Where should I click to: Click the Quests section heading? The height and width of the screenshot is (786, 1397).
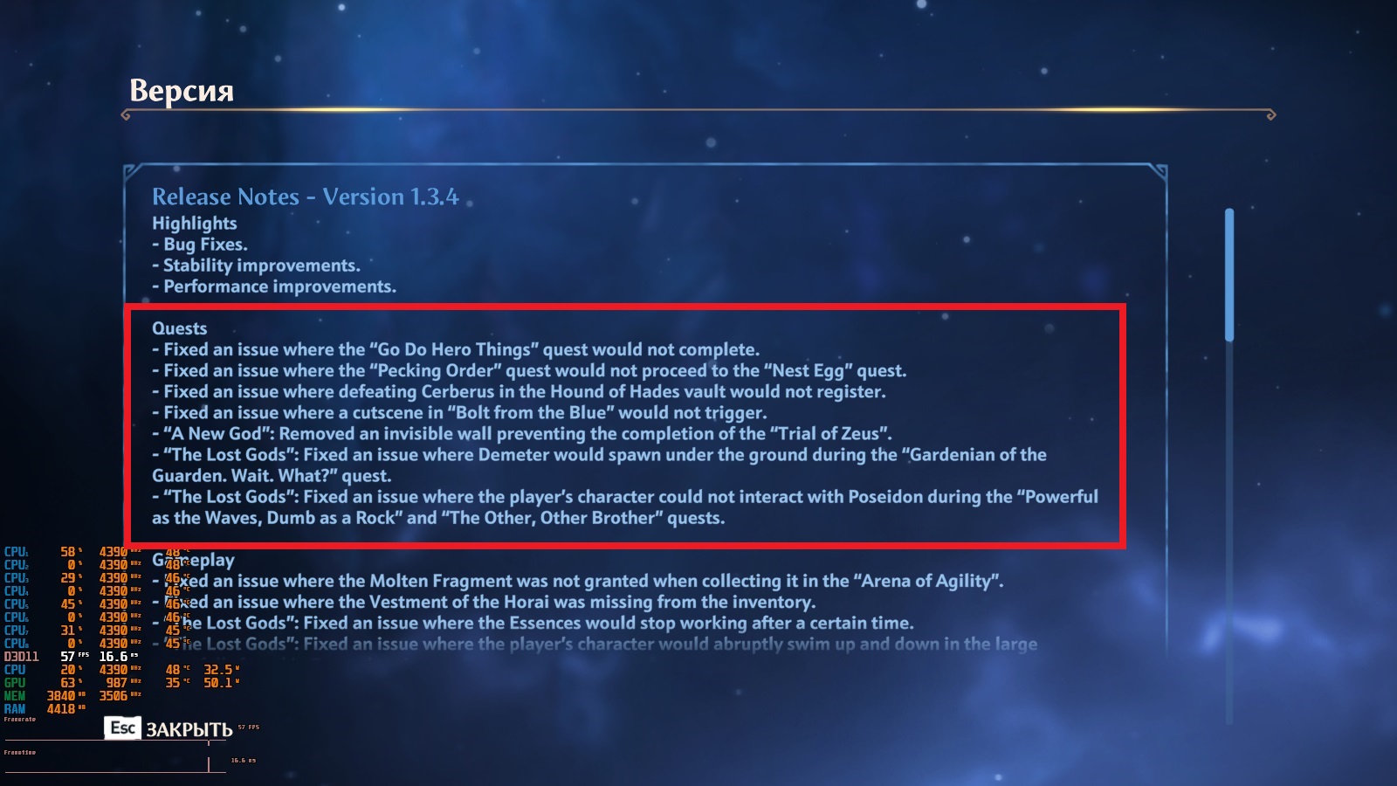[179, 328]
